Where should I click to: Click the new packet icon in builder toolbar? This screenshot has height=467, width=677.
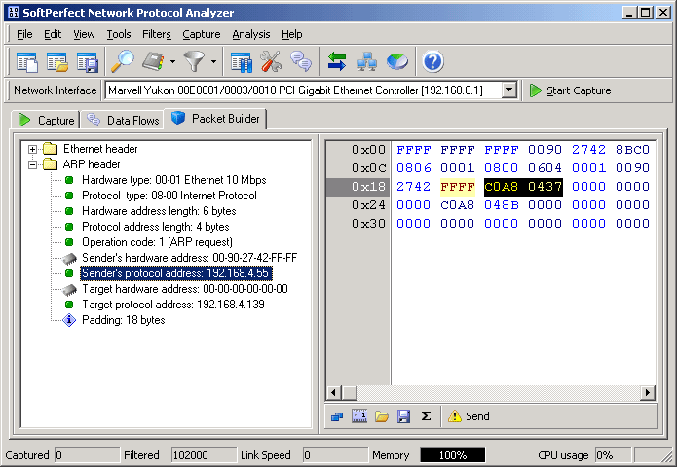coord(337,416)
